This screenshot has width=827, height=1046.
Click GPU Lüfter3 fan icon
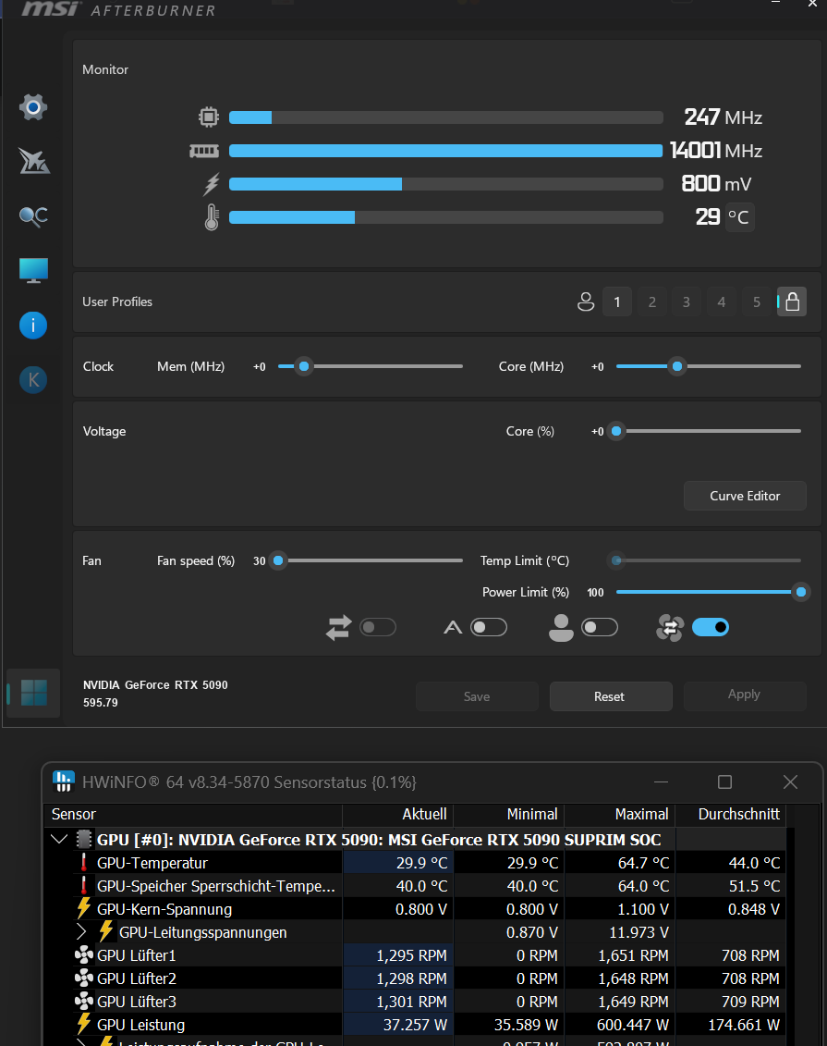83,1002
